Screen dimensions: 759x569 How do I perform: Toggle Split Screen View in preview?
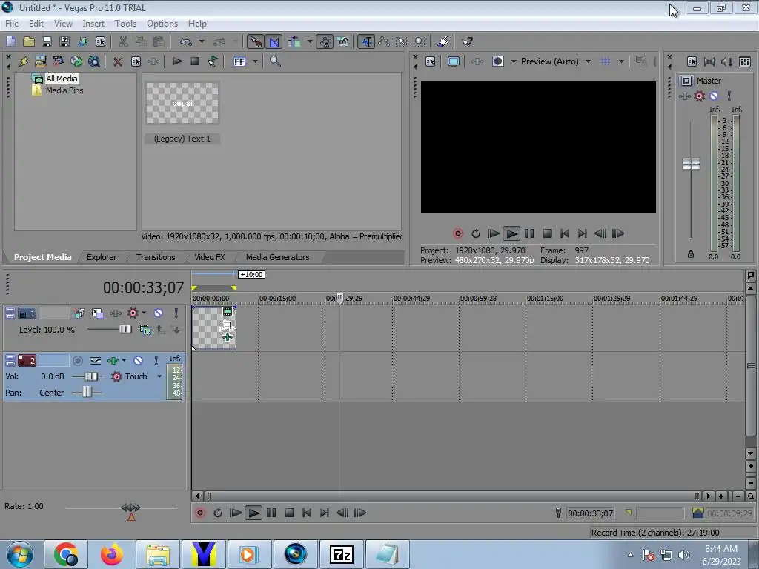point(497,61)
